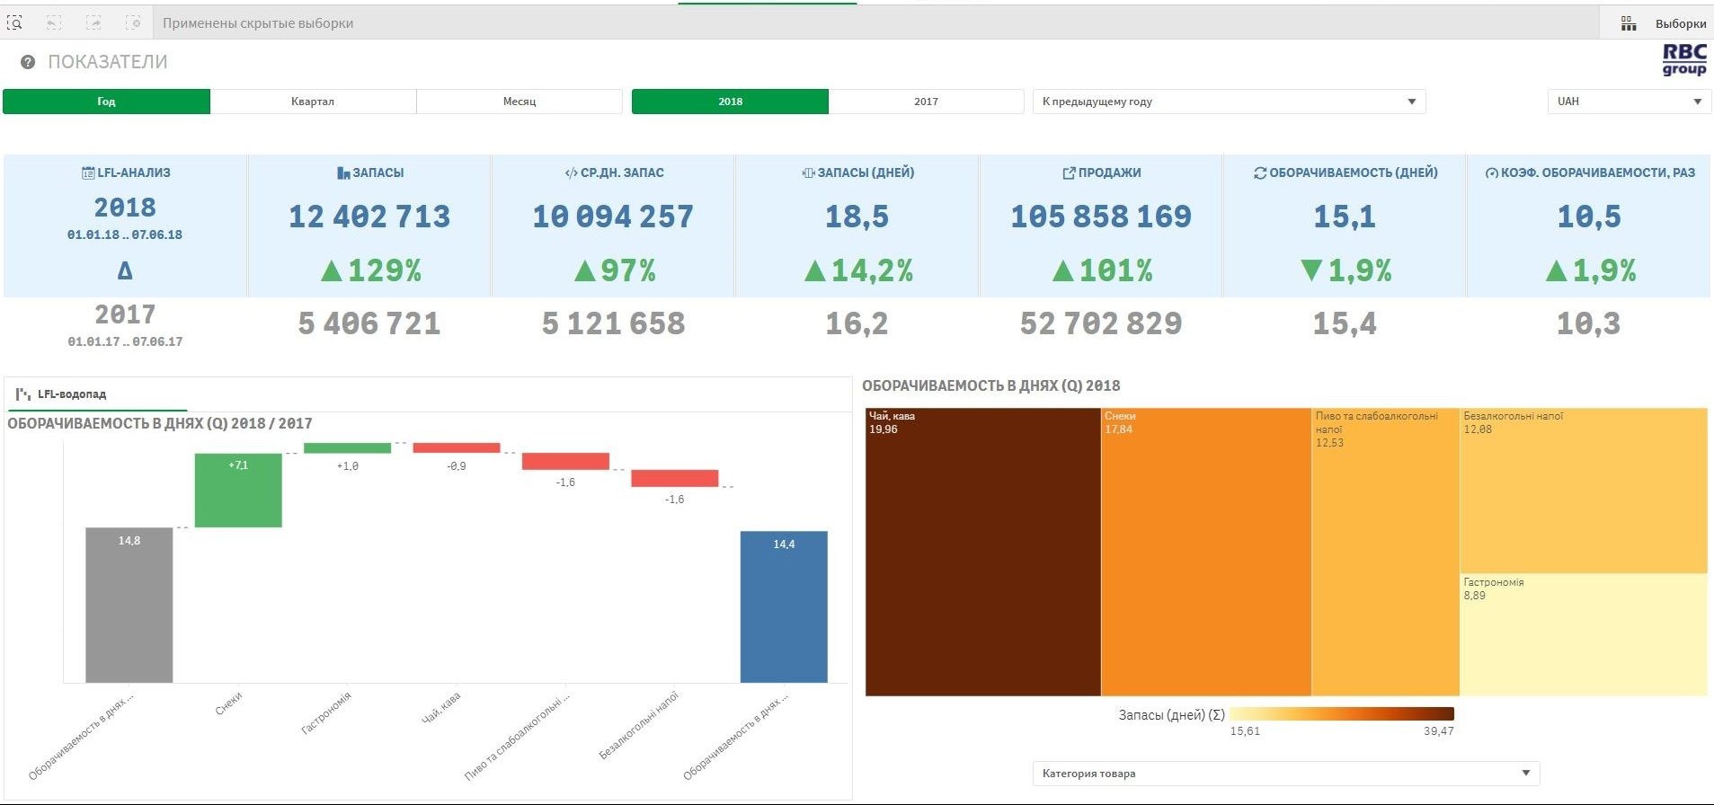Click the step back selection icon
Viewport: 1714px width, 805px height.
[x=54, y=23]
